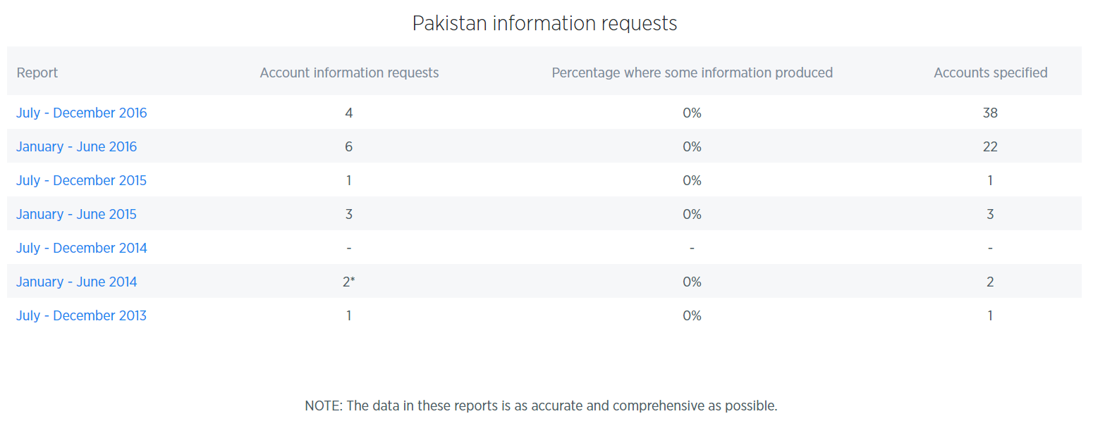Click the 0% cell in July - December 2013 row
The width and height of the screenshot is (1093, 421).
pos(692,315)
